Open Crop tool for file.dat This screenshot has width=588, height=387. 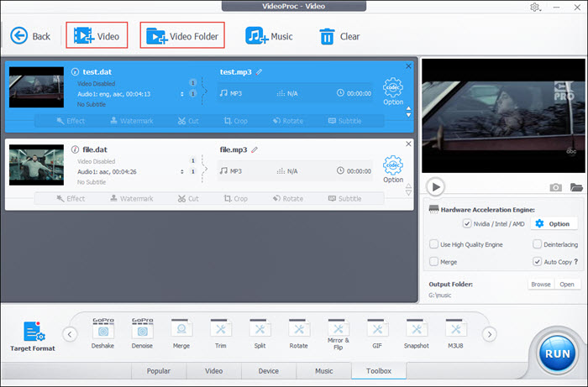[x=235, y=198]
